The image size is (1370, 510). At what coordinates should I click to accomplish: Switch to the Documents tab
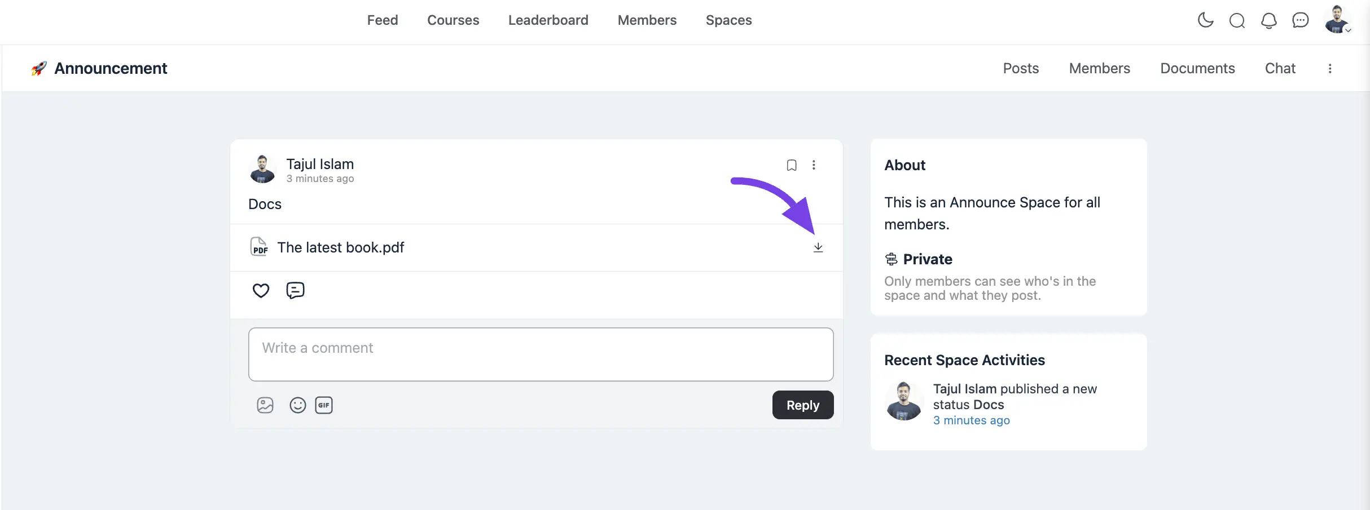[1197, 68]
